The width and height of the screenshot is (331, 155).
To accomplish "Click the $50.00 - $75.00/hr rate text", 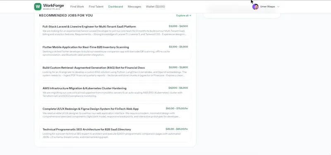I will tap(177, 108).
